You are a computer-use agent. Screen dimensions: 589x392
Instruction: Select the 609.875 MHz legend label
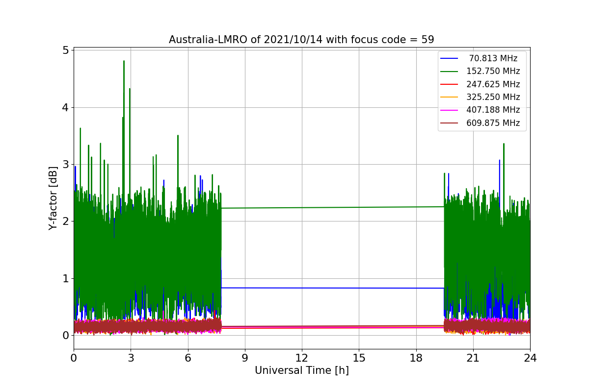point(493,123)
